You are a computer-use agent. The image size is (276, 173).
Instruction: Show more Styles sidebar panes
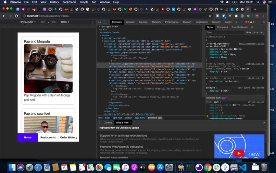[252, 27]
